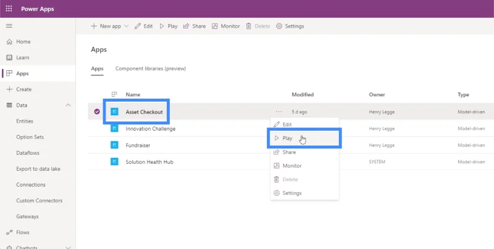Click the SYSTEM owner cell
The height and width of the screenshot is (249, 494).
click(x=377, y=162)
